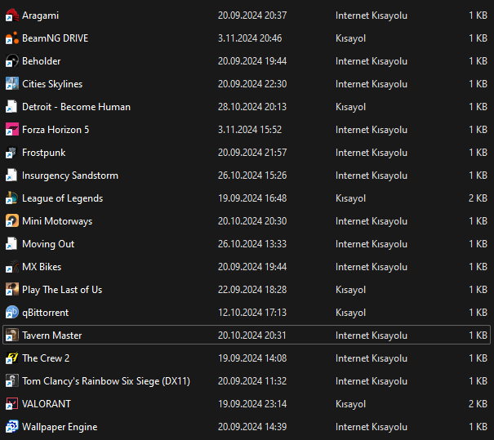The height and width of the screenshot is (440, 494).
Task: Select the 'qBittorrent' file name
Action: pos(46,313)
